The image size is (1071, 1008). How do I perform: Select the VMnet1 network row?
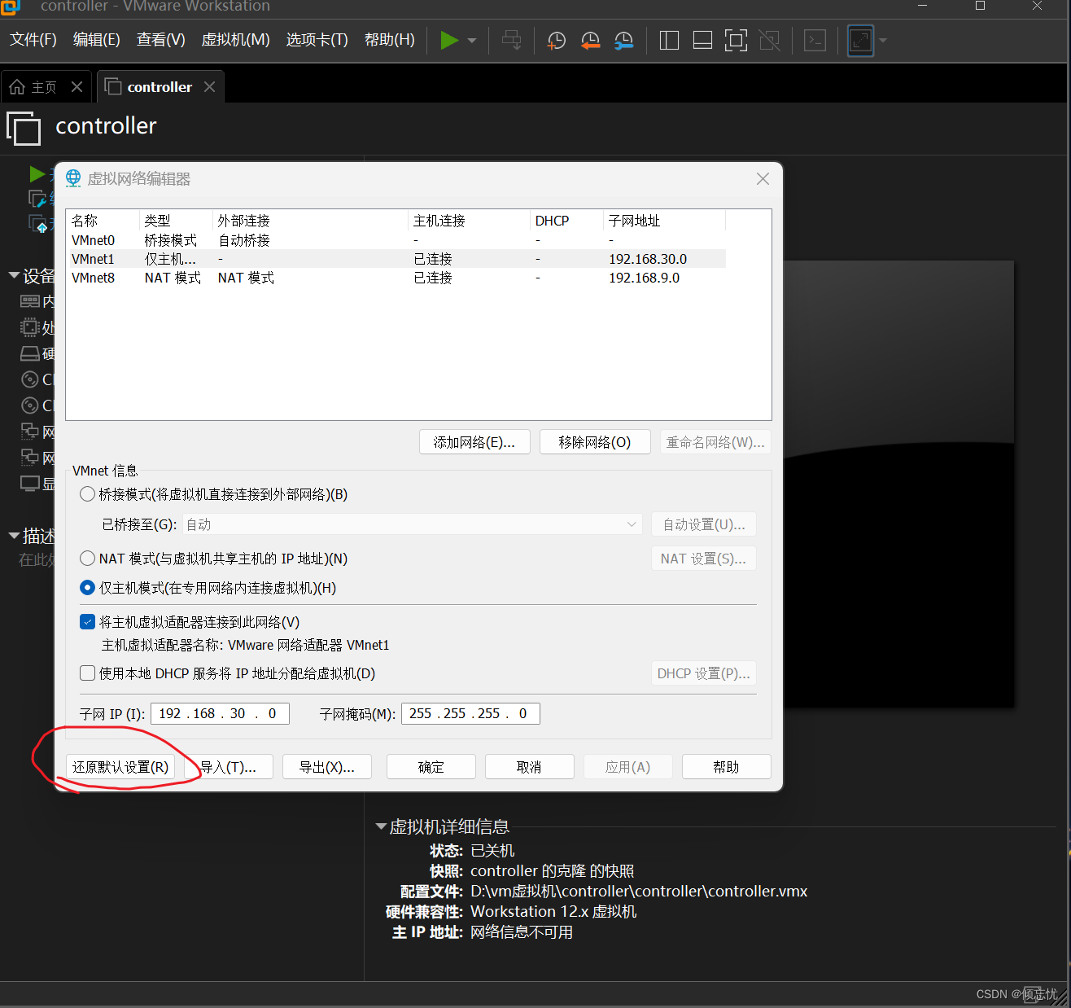[395, 259]
